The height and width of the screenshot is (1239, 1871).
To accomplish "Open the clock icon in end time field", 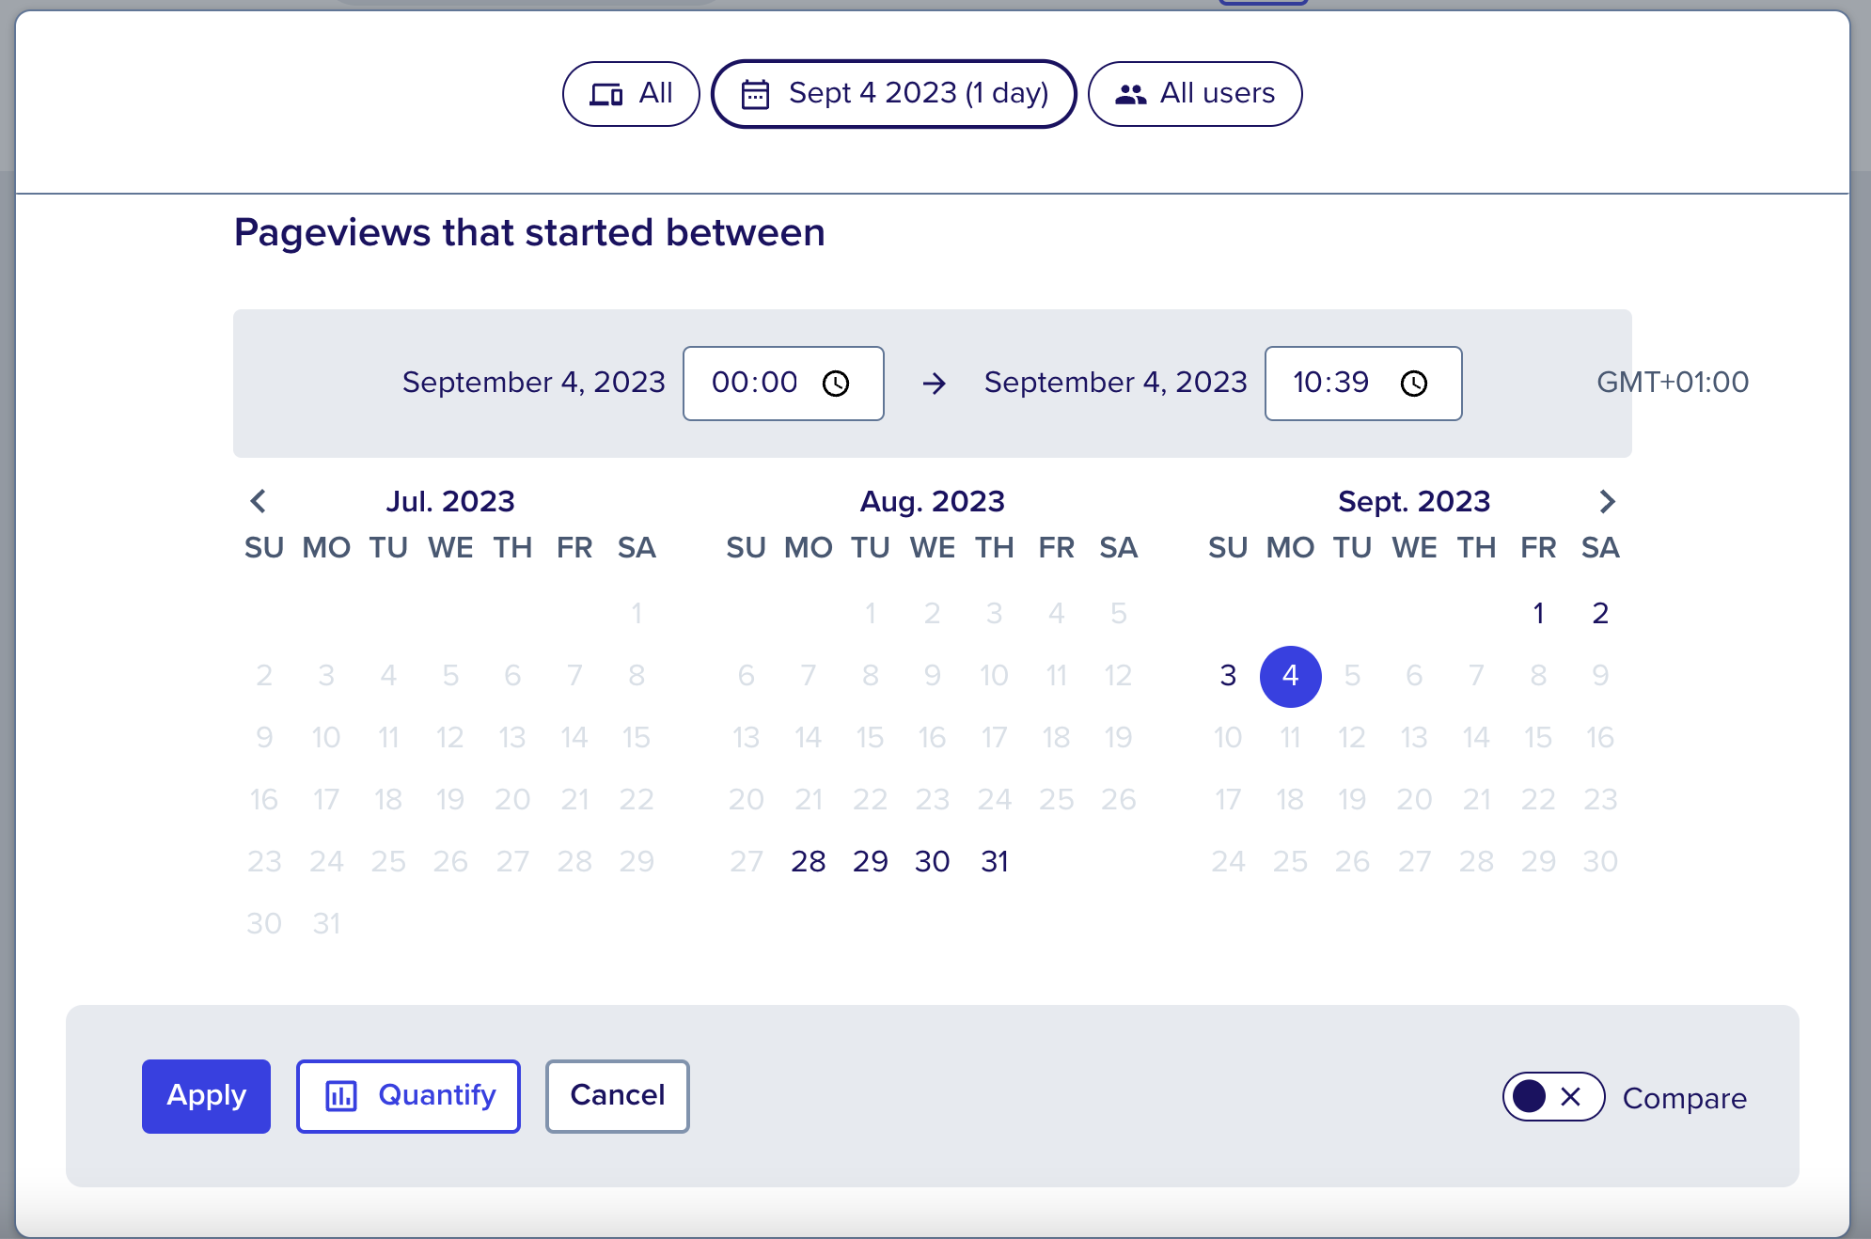I will click(1414, 384).
